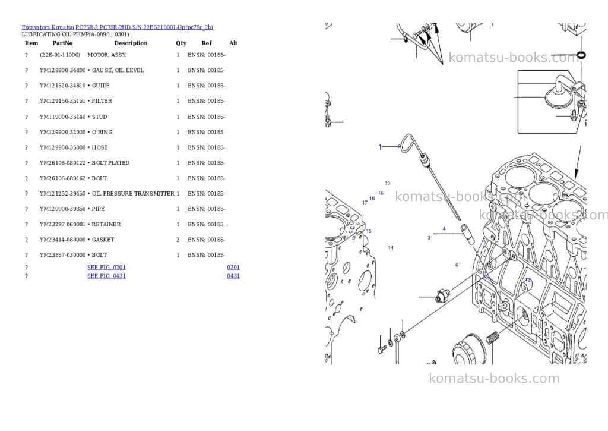
Task: Click ENSN: 00185- in the MOTOR, ASSY. row
Action: [x=206, y=55]
